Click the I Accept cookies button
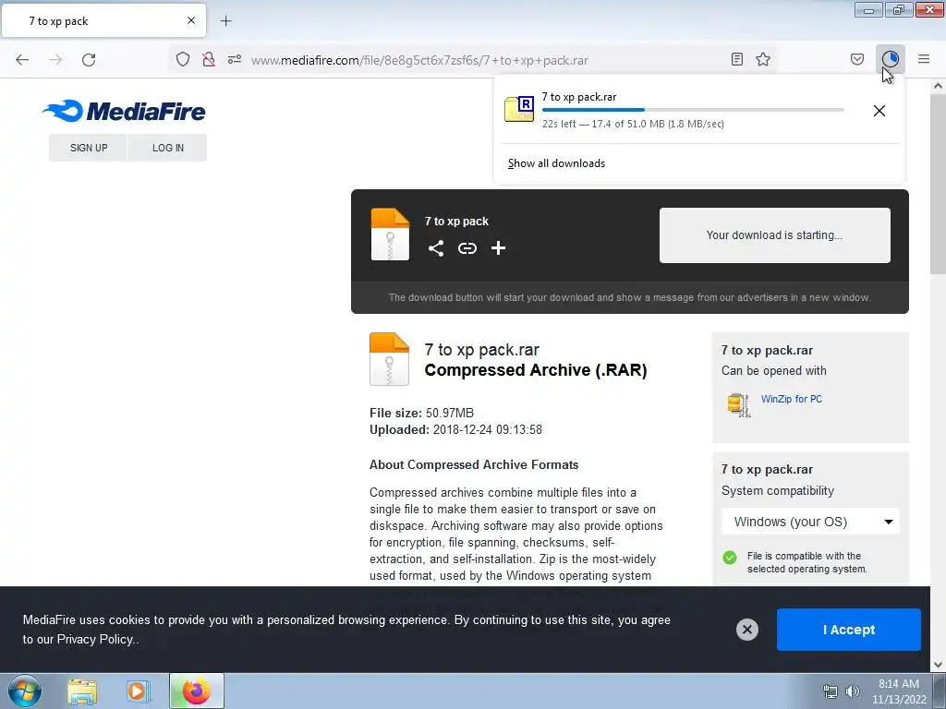 click(x=849, y=630)
